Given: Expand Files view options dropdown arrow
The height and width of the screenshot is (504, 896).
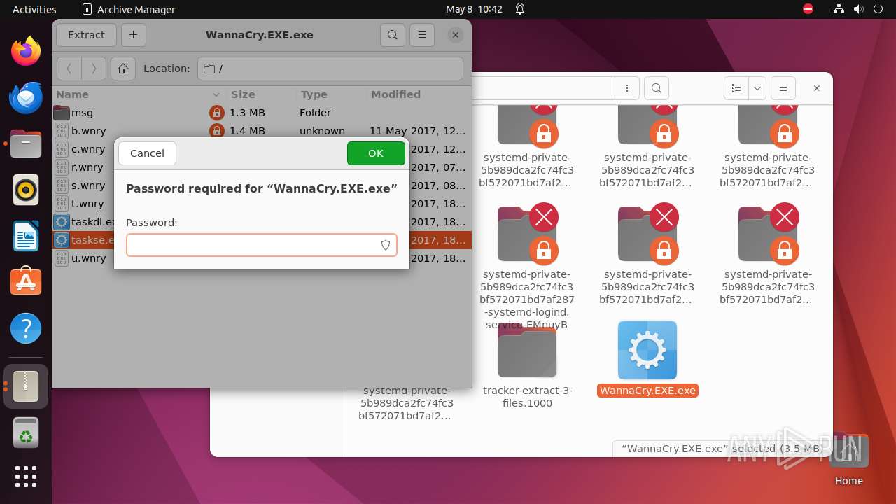Looking at the screenshot, I should pos(757,88).
